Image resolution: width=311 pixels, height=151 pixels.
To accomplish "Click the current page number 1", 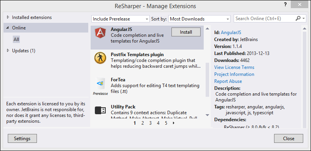I will click(x=135, y=123).
